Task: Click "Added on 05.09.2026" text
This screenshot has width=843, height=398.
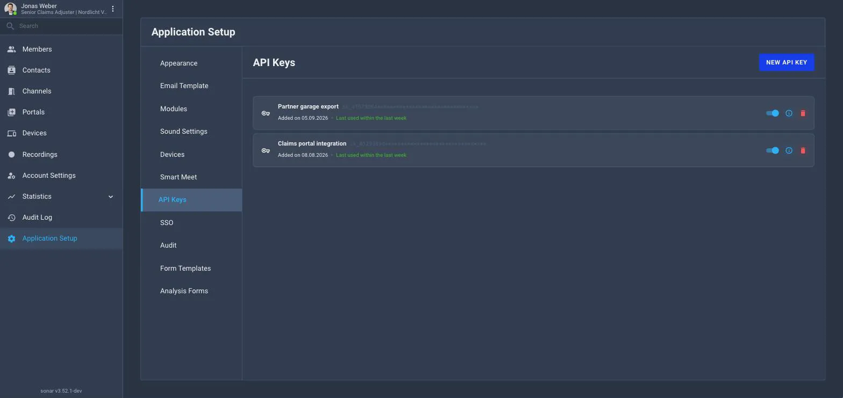Action: pyautogui.click(x=303, y=118)
